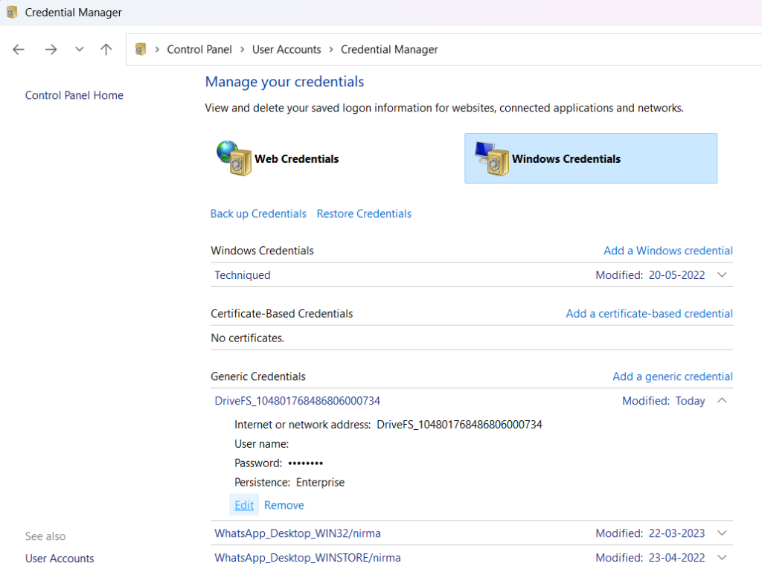Screen dimensions: 762x569
Task: Click the DriveFS_104801768486806000734 entry name
Action: point(298,401)
